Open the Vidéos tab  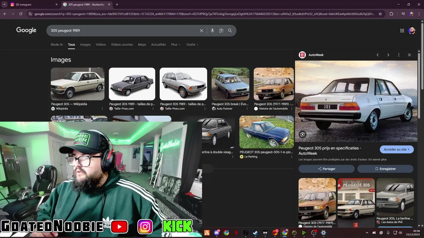(x=101, y=45)
